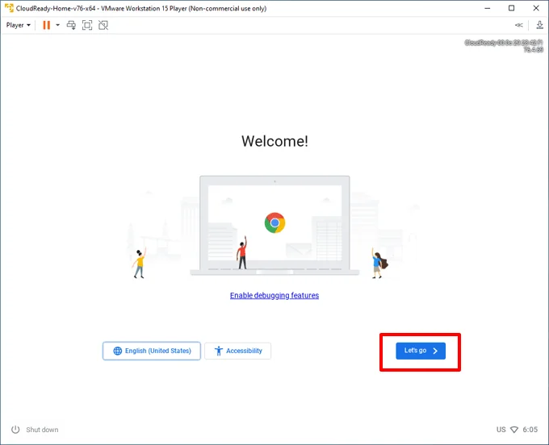
Task: Click the accessibility person icon
Action: point(219,351)
